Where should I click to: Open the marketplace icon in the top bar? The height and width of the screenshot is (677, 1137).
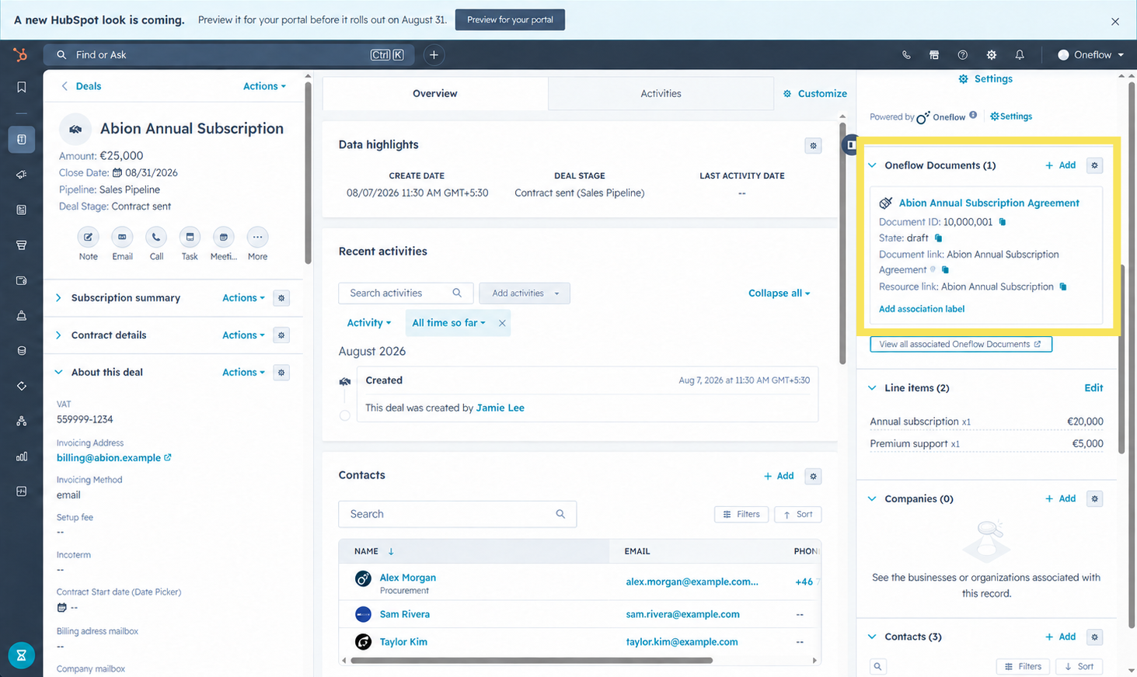tap(934, 55)
